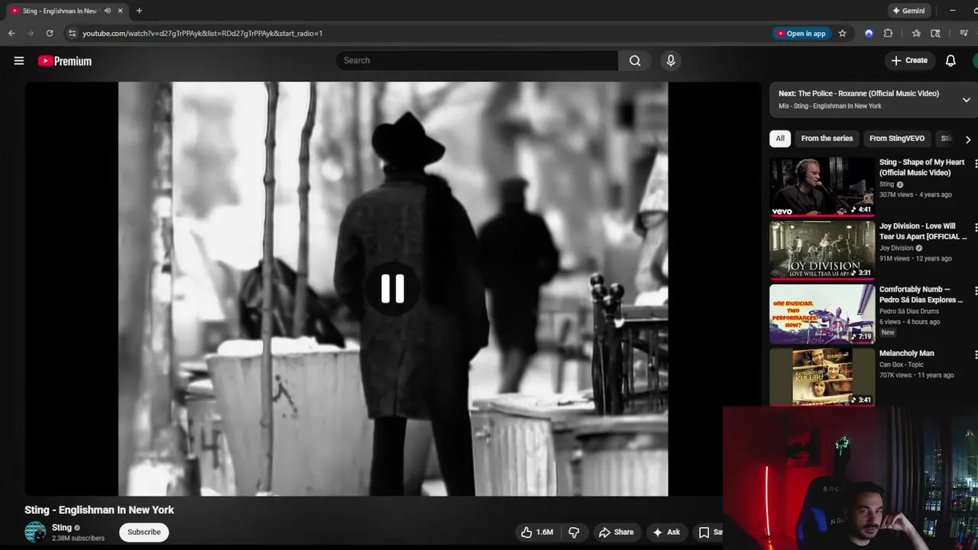Reload the page

point(50,34)
